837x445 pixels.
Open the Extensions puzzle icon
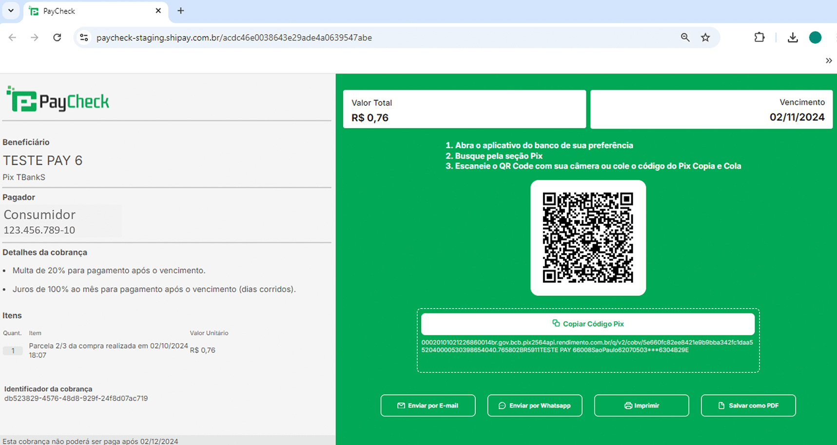pos(759,38)
